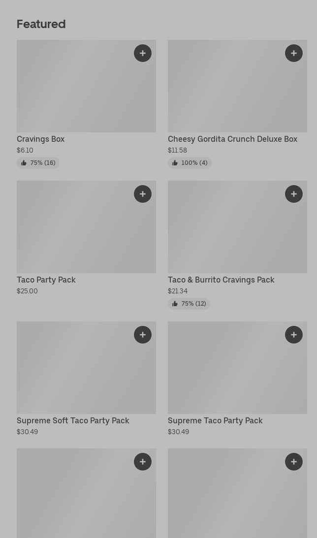The width and height of the screenshot is (317, 538).
Task: Add Supreme Soft Taco Party Pack
Action: pyautogui.click(x=143, y=335)
